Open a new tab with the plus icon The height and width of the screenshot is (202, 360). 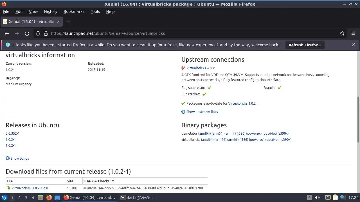(69, 22)
